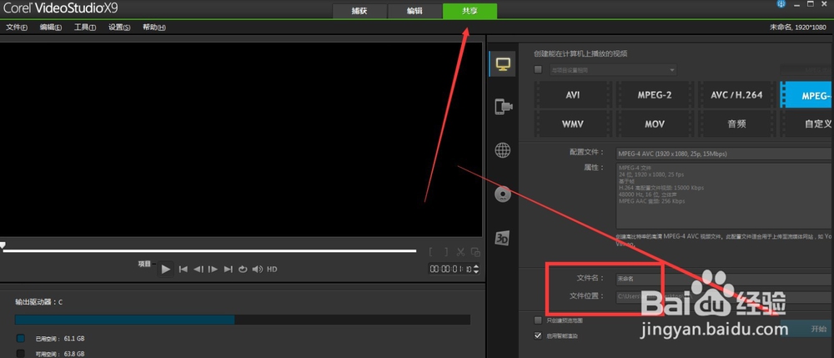The width and height of the screenshot is (834, 358).
Task: Click the jog slider thumb at start
Action: click(x=3, y=245)
